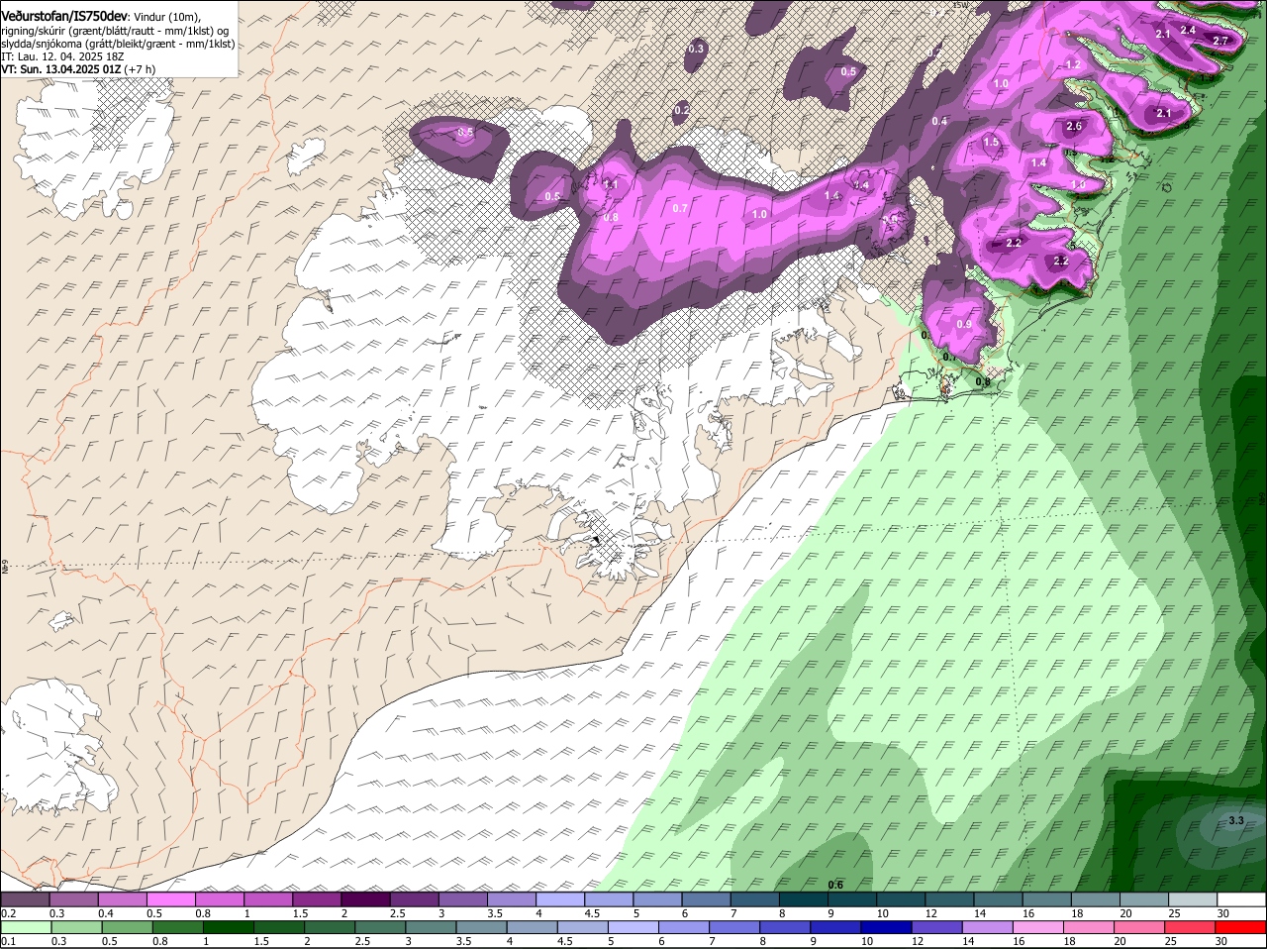Click the 2.7 snowfall value label

pyautogui.click(x=1220, y=41)
